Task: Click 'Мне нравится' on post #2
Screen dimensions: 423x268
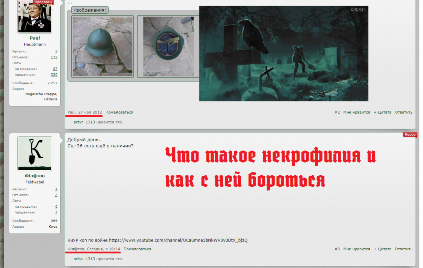Action: [357, 112]
